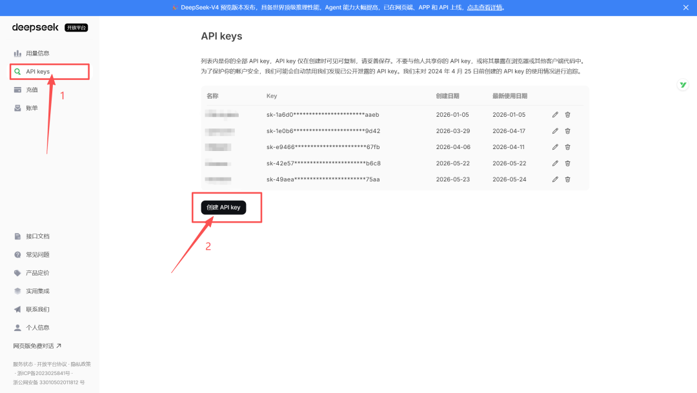Click 服务状态 footer link

pyautogui.click(x=23, y=364)
